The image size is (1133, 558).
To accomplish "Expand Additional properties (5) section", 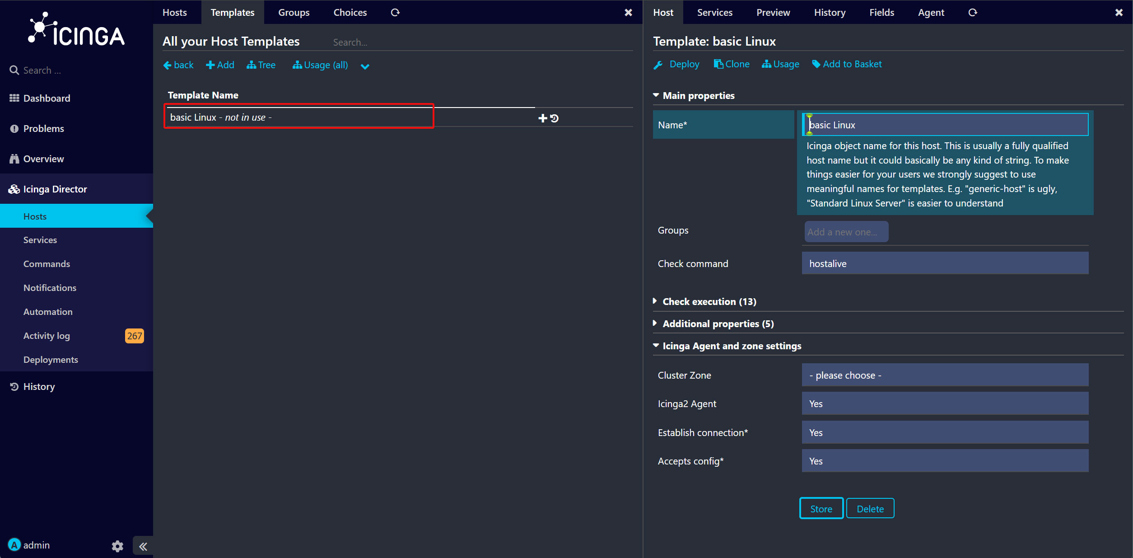I will [718, 324].
